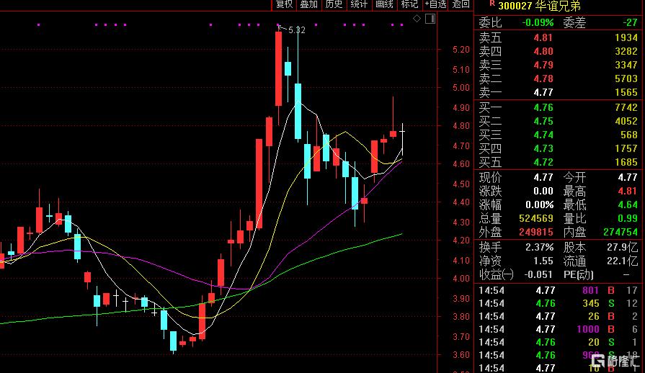Click the 标记 mark button

click(x=409, y=4)
